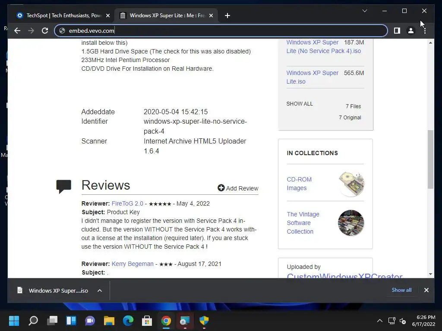Switch to the TechSpot tab
This screenshot has height=331, width=442.
tap(62, 16)
